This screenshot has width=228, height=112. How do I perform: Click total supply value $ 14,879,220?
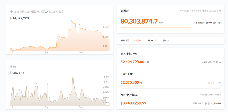[x=19, y=18]
